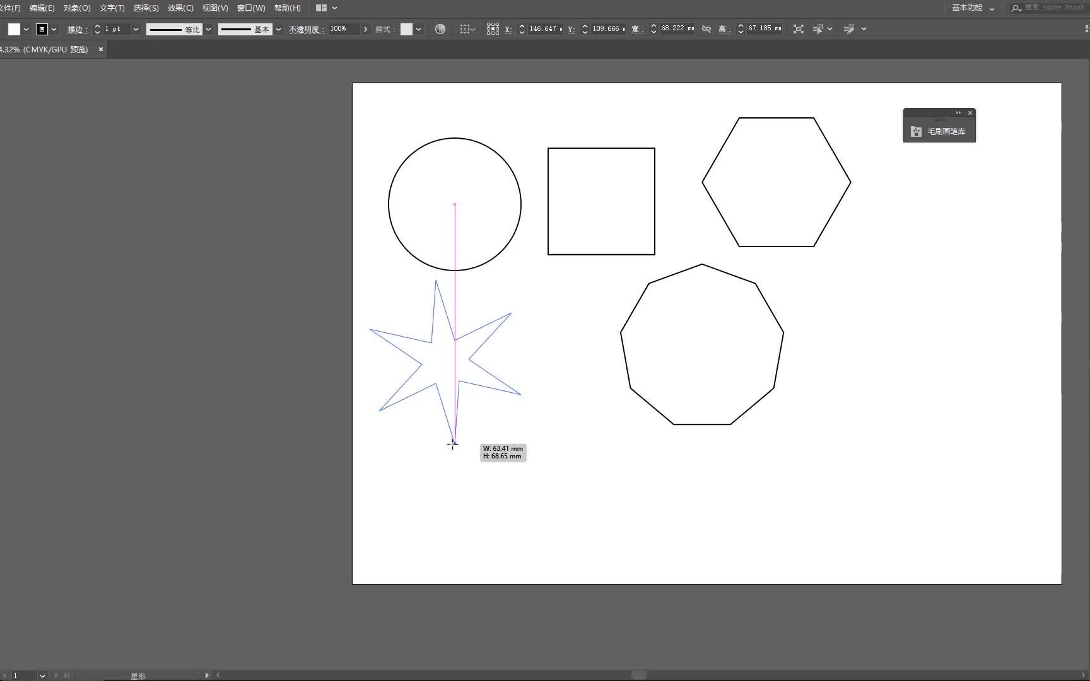Expand the artboard navigation dropdown
The height and width of the screenshot is (681, 1090).
pos(42,675)
